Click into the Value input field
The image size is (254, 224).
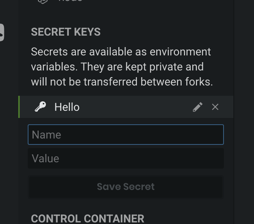click(125, 158)
